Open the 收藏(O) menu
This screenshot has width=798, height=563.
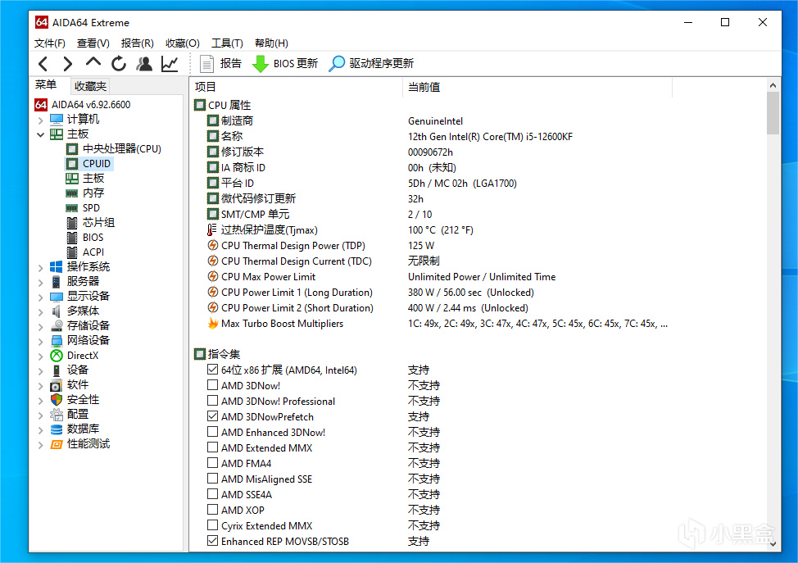click(x=182, y=43)
